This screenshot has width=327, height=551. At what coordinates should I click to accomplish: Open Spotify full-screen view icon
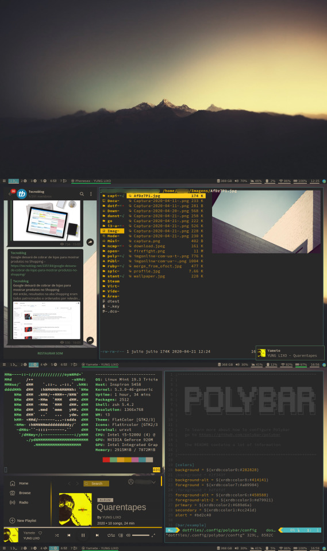[x=153, y=535]
